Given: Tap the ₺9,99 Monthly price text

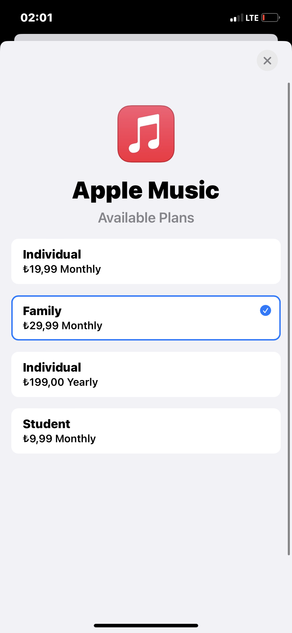Looking at the screenshot, I should pyautogui.click(x=59, y=438).
